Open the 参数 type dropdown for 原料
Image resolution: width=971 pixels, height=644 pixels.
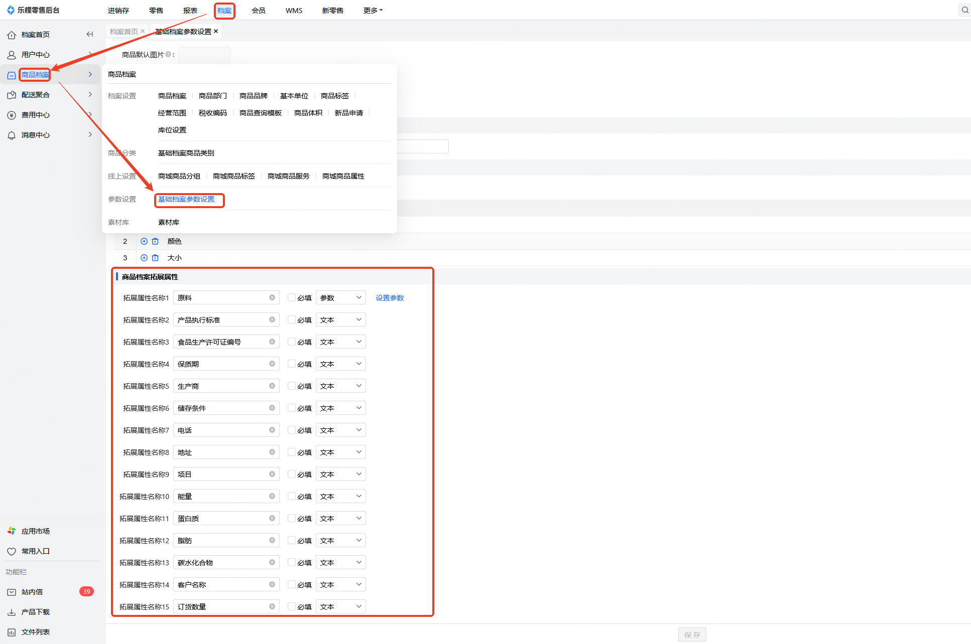click(x=340, y=297)
